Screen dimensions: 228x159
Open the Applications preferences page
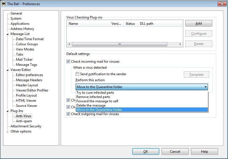point(20,24)
